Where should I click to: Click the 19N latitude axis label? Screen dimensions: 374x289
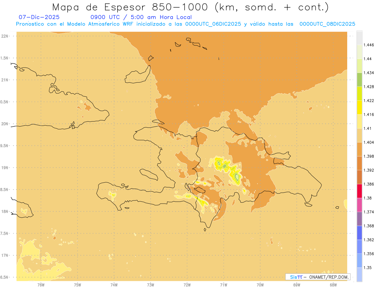(x=5, y=167)
